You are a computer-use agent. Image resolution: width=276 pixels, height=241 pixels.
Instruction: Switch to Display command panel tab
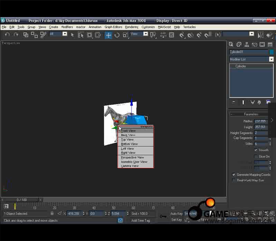pos(262,45)
